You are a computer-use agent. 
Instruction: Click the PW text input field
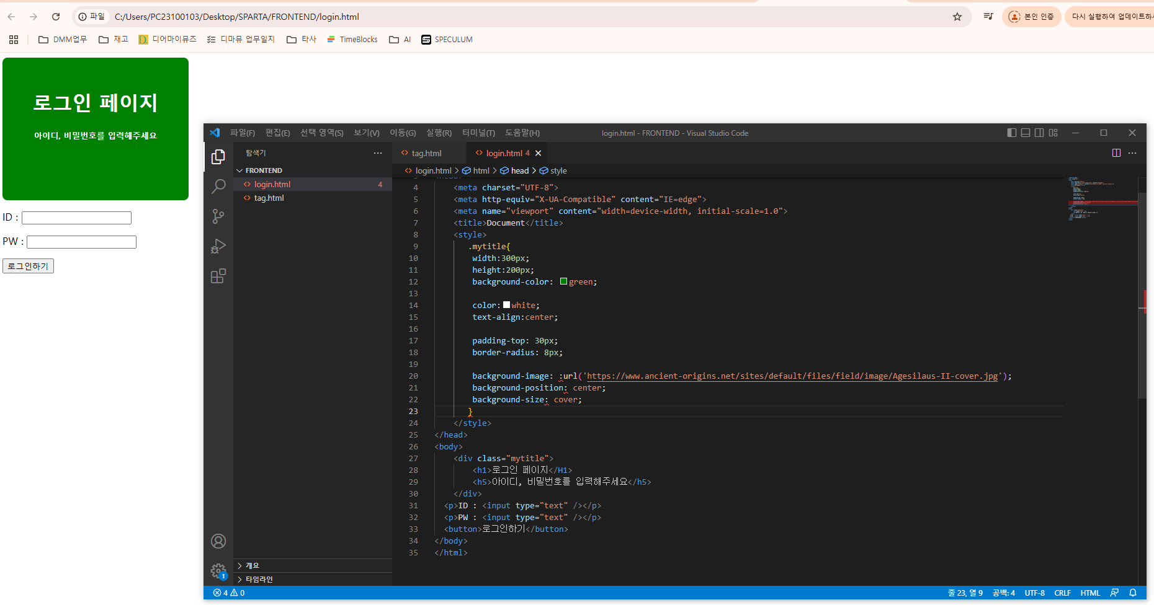click(81, 242)
